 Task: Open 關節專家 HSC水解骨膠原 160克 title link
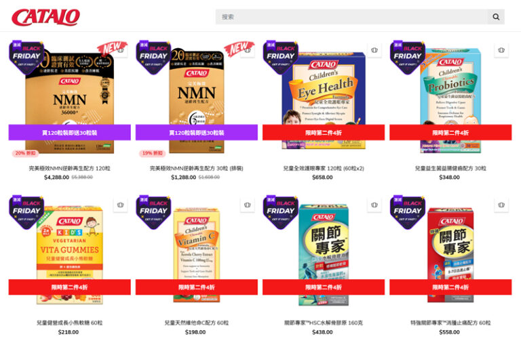324,323
